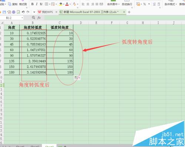Screen dimensions: 185x147
Task: Toggle Underline formatting button
Action: [41, 4]
